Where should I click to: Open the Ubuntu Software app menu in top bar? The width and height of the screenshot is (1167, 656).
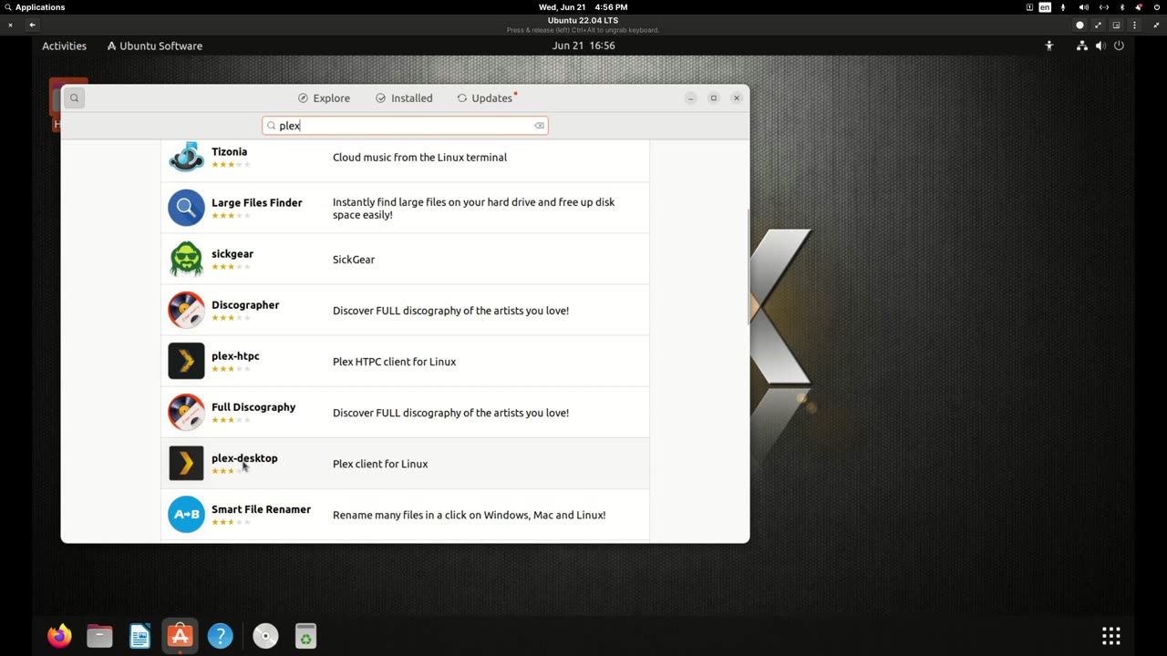pos(154,46)
